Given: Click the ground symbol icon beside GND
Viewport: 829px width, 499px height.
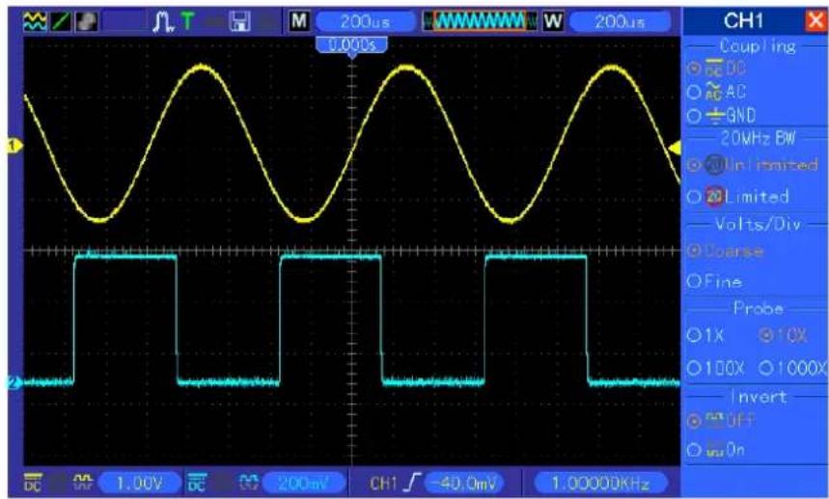Looking at the screenshot, I should [x=715, y=115].
